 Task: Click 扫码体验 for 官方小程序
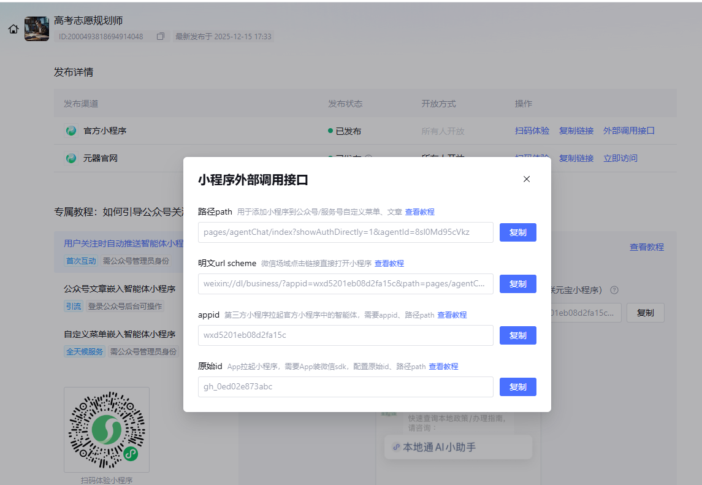click(532, 131)
